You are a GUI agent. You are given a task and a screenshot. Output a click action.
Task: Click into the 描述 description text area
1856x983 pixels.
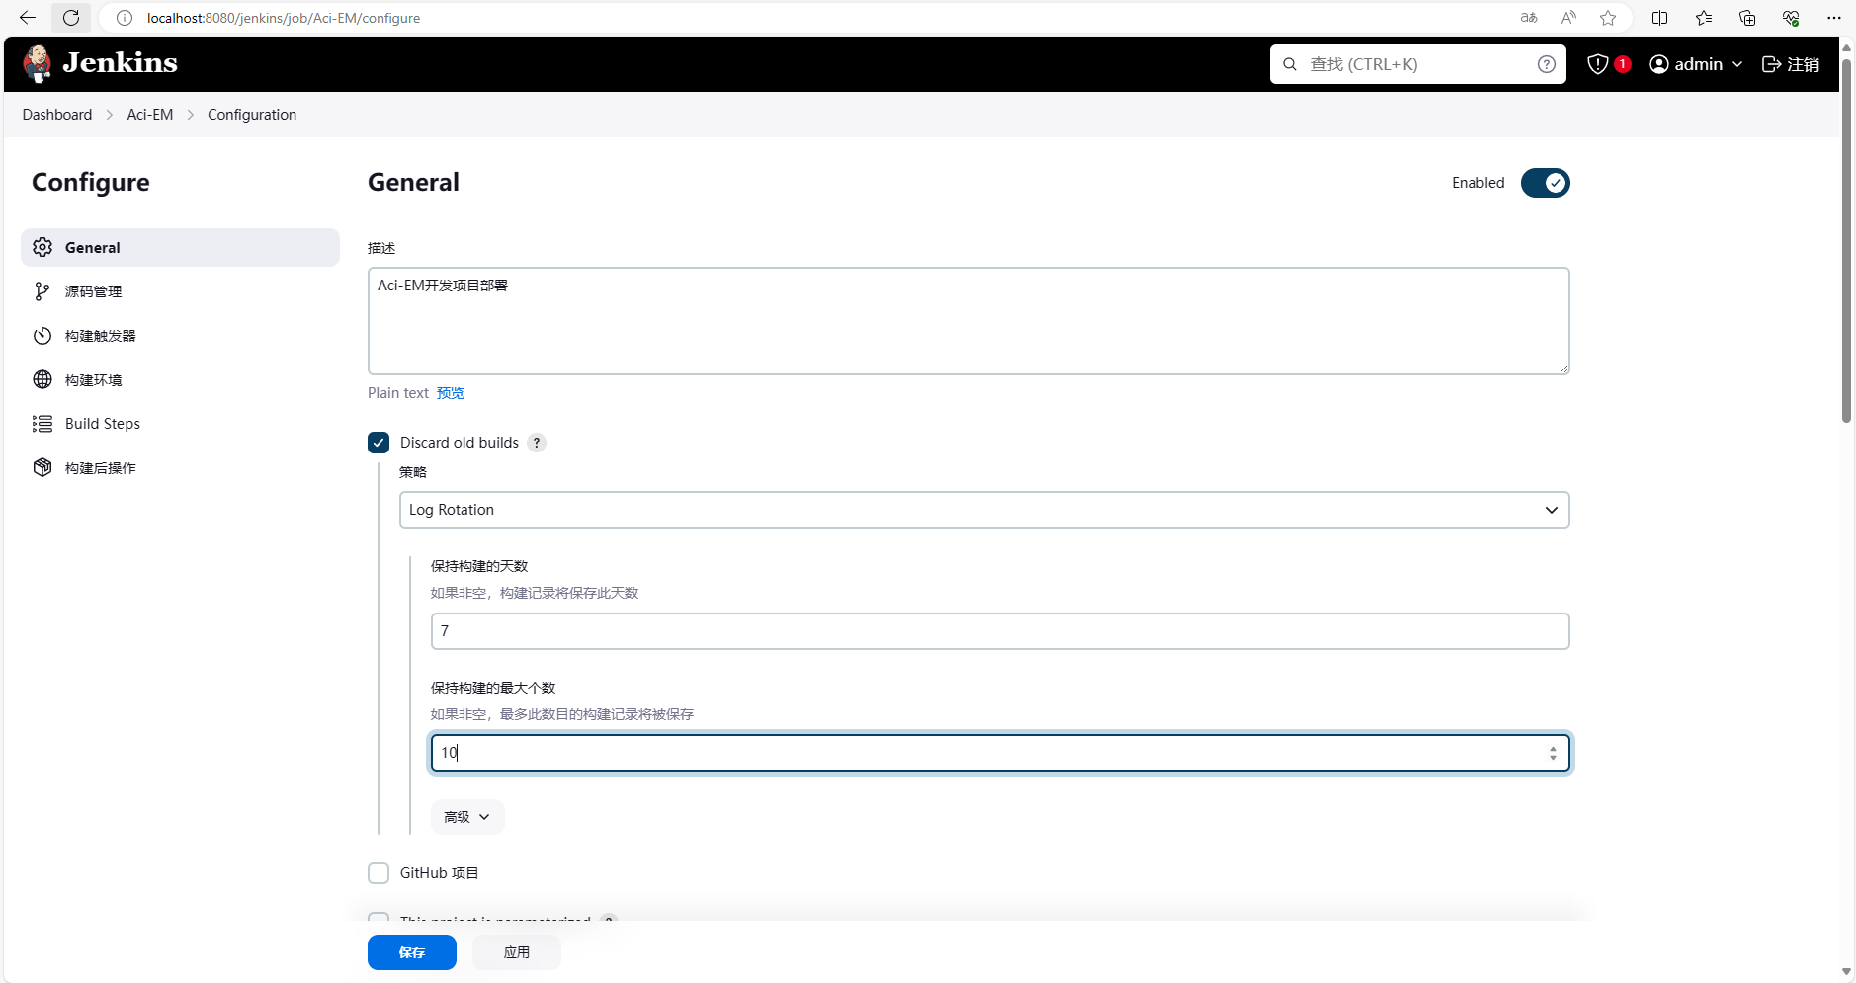tap(969, 321)
